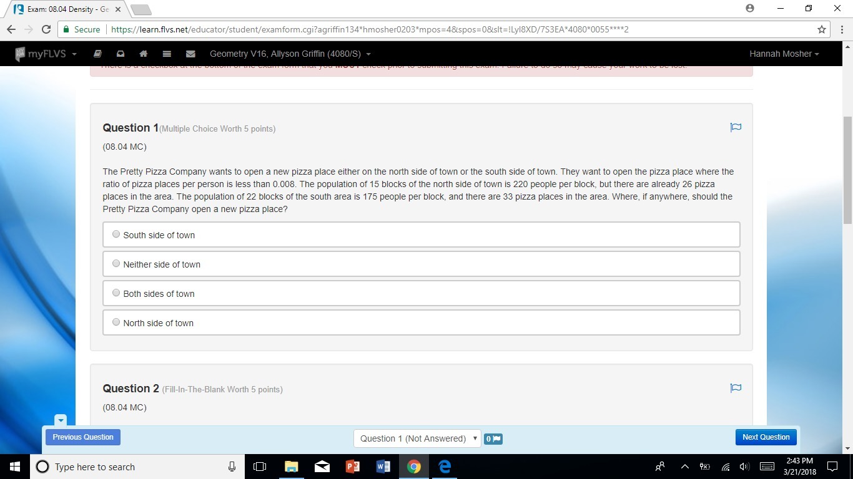Screen dimensions: 853x479
Task: Check the battery status tray icon
Action: [x=705, y=467]
